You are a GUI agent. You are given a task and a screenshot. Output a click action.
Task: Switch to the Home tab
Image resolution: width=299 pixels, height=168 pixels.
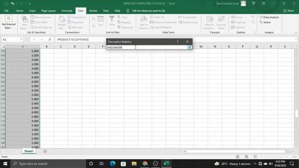[x=20, y=11]
